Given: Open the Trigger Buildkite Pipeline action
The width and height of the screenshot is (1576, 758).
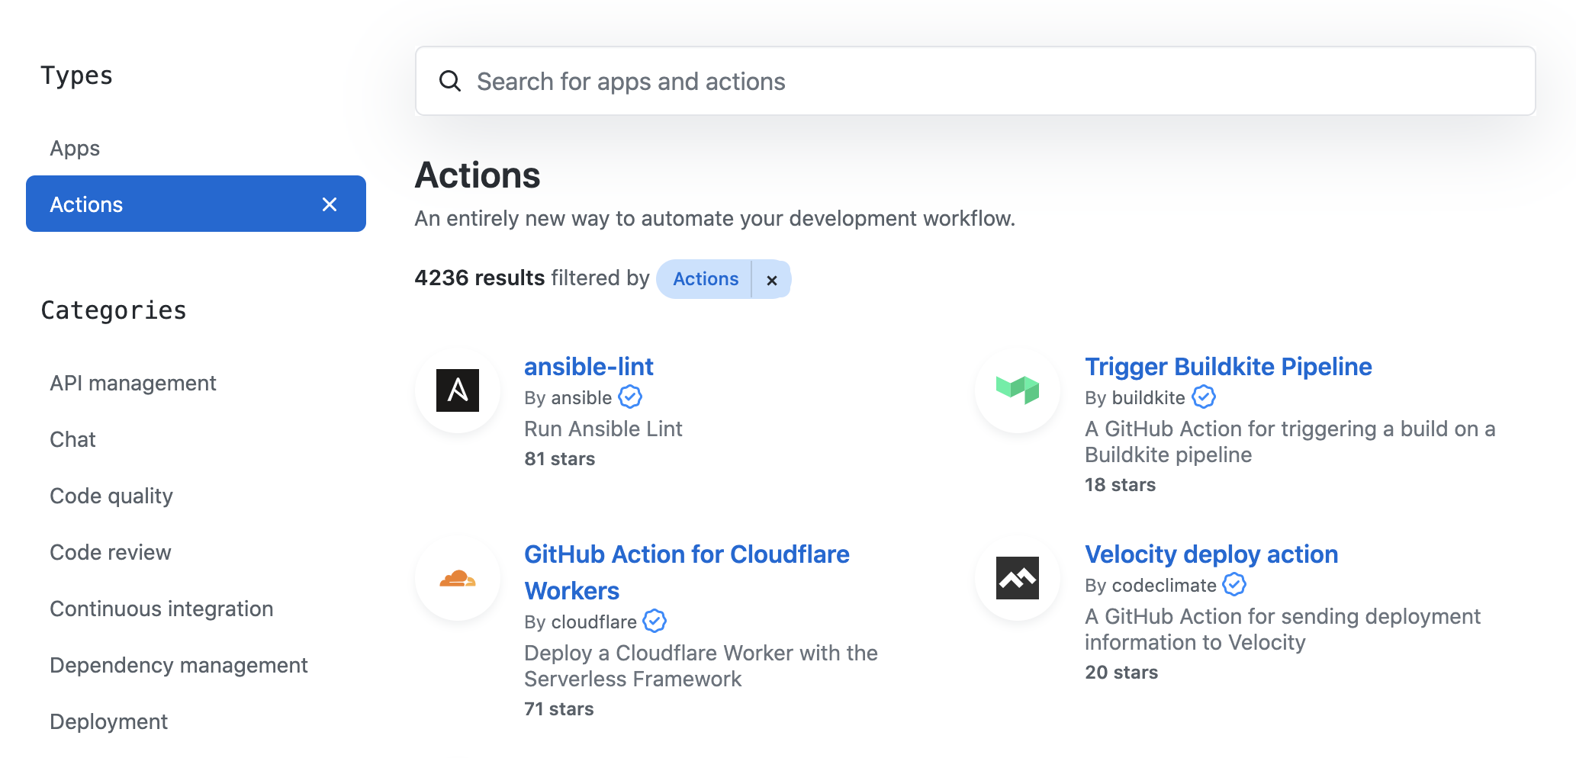Looking at the screenshot, I should 1228,366.
